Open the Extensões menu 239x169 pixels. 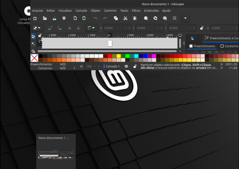pos(151,11)
